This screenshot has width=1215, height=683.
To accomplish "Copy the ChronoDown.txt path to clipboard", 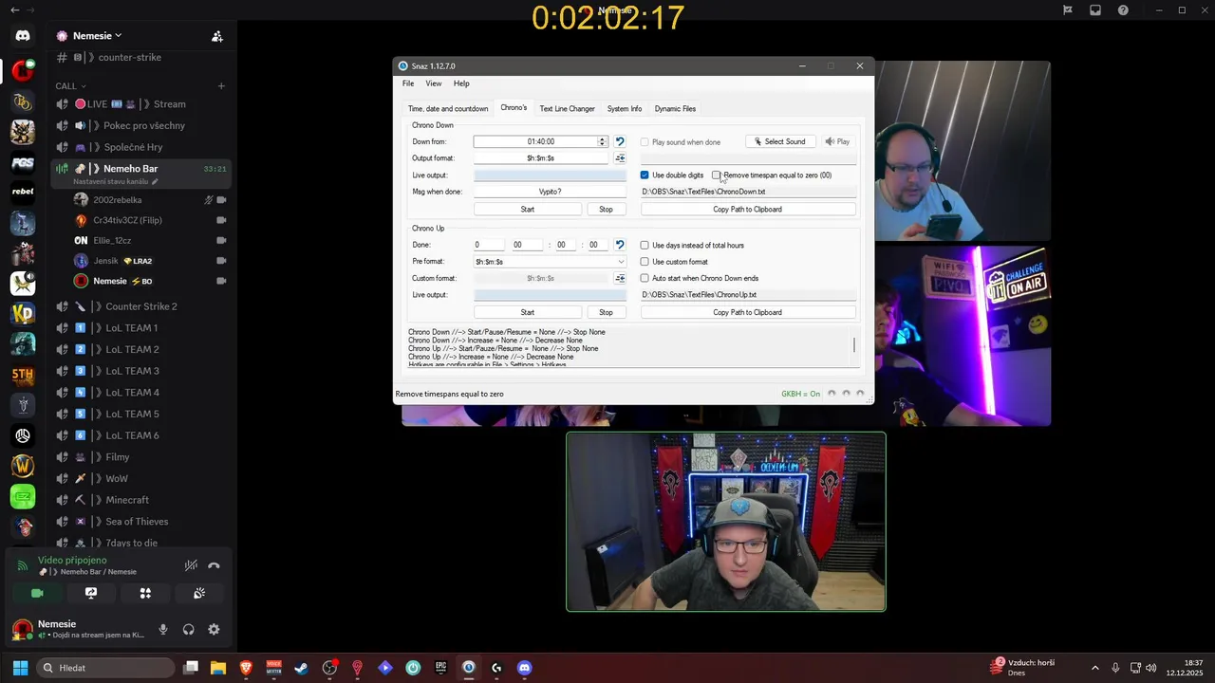I will coord(748,209).
